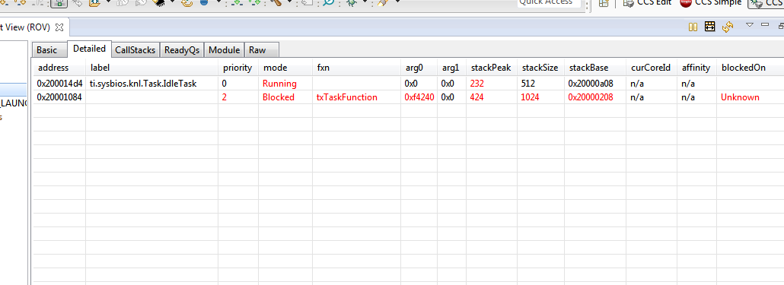Click the fxn column header
784x285 pixels.
356,68
